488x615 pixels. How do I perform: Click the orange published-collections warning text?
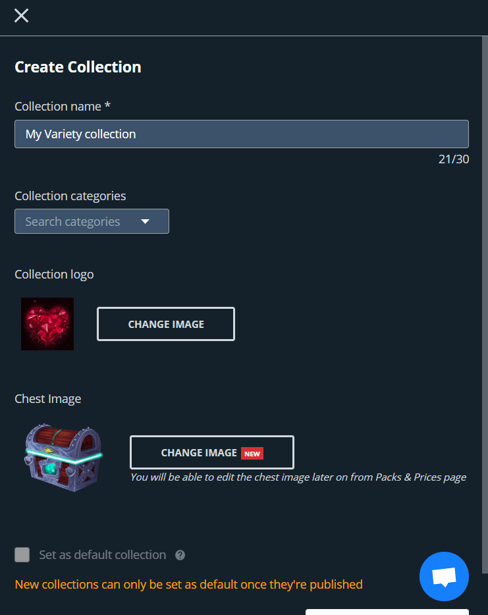(x=189, y=585)
